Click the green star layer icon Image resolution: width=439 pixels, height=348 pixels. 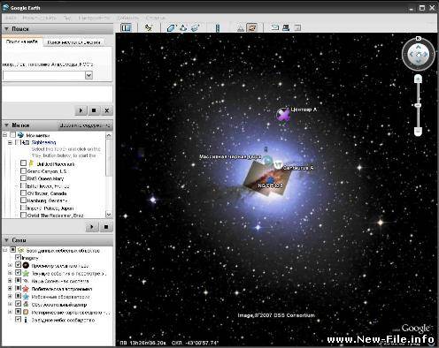click(x=26, y=273)
